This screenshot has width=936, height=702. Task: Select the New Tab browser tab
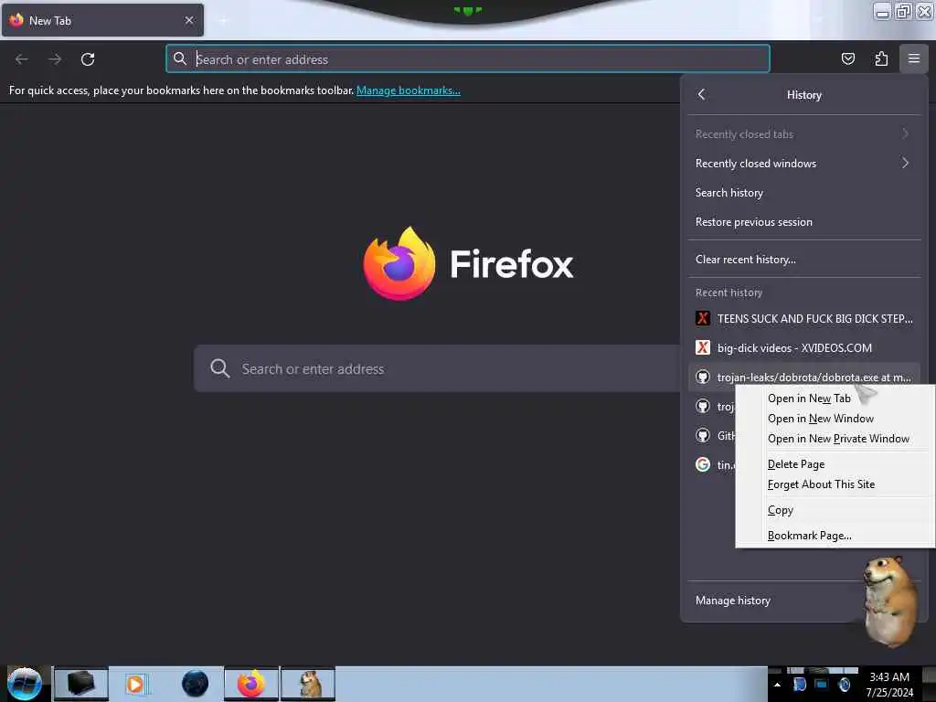(x=102, y=20)
